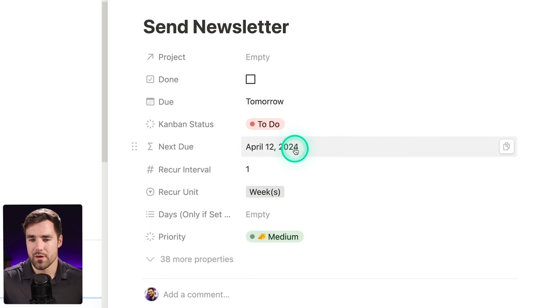This screenshot has width=548, height=308.
Task: Click the Tomorrow due date value
Action: pyautogui.click(x=265, y=102)
